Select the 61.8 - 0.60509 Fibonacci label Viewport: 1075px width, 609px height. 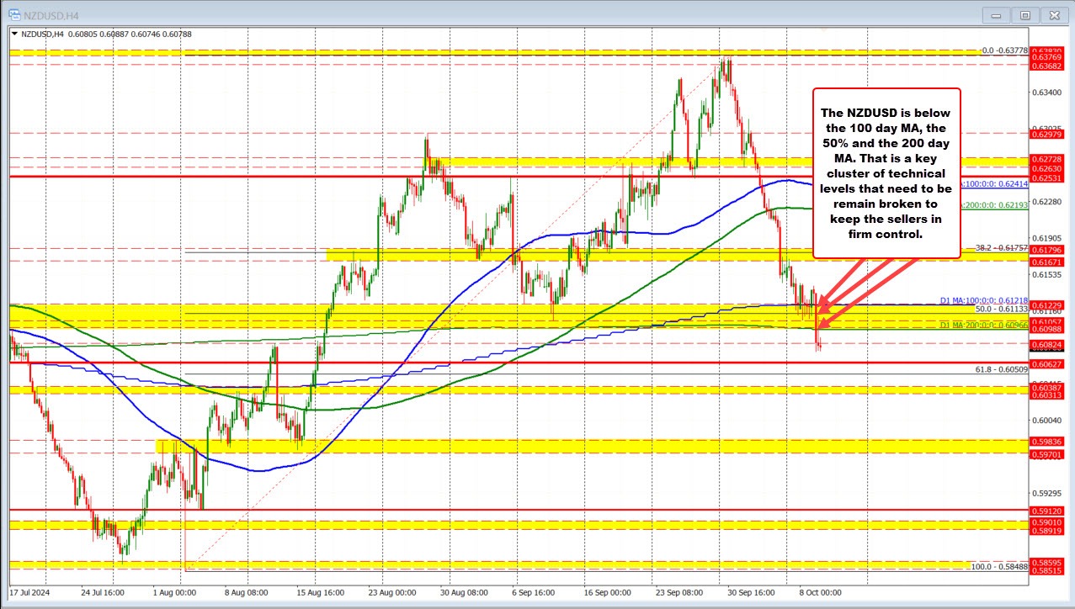pyautogui.click(x=1002, y=369)
